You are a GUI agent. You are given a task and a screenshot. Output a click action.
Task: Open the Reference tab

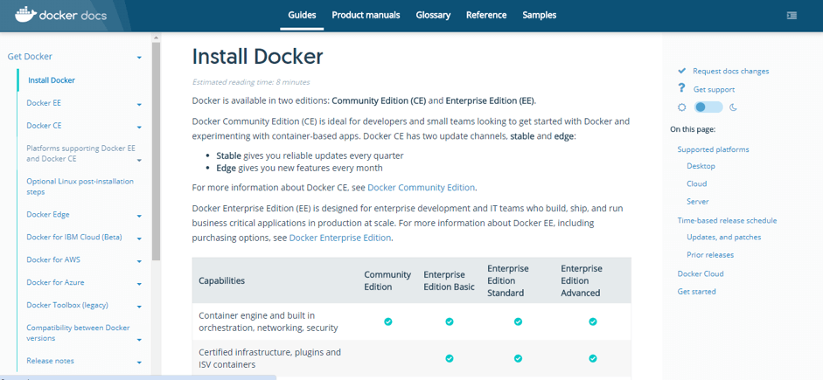pos(486,15)
